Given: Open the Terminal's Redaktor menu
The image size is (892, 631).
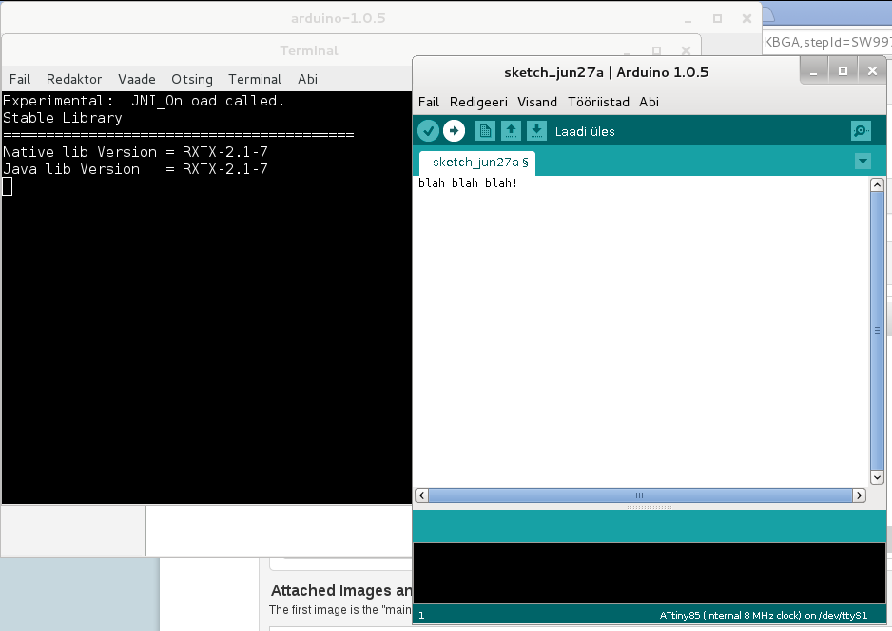Looking at the screenshot, I should pyautogui.click(x=74, y=79).
